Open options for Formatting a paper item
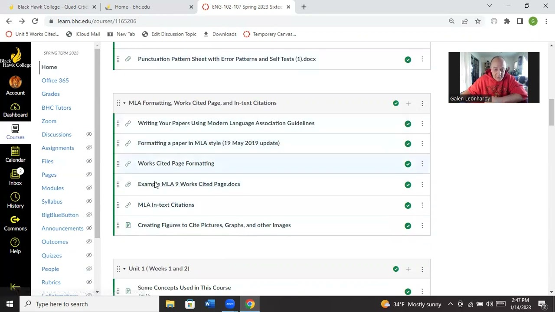The width and height of the screenshot is (555, 312). 422,143
